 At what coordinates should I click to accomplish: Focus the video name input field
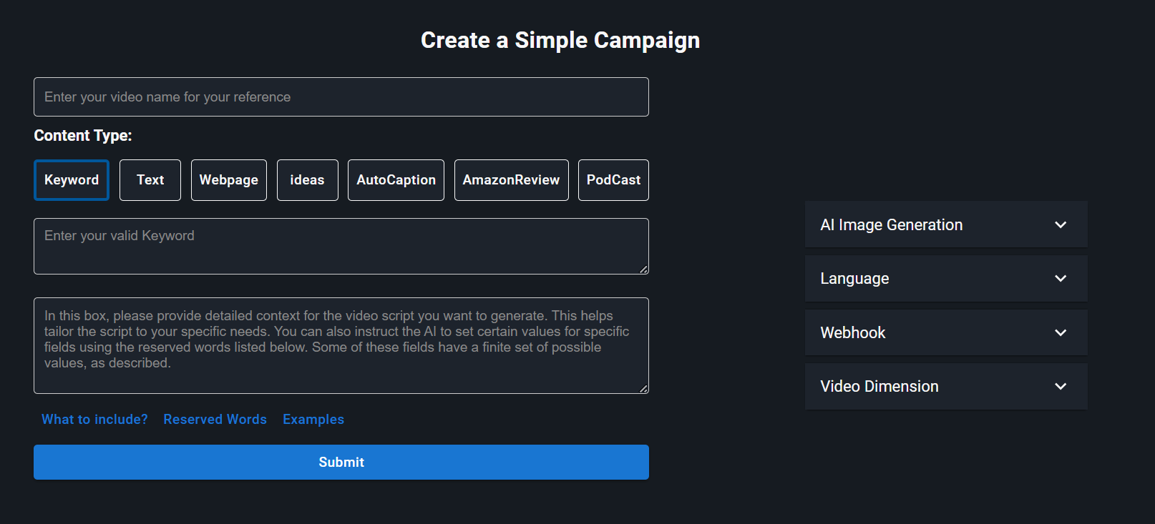click(x=341, y=97)
